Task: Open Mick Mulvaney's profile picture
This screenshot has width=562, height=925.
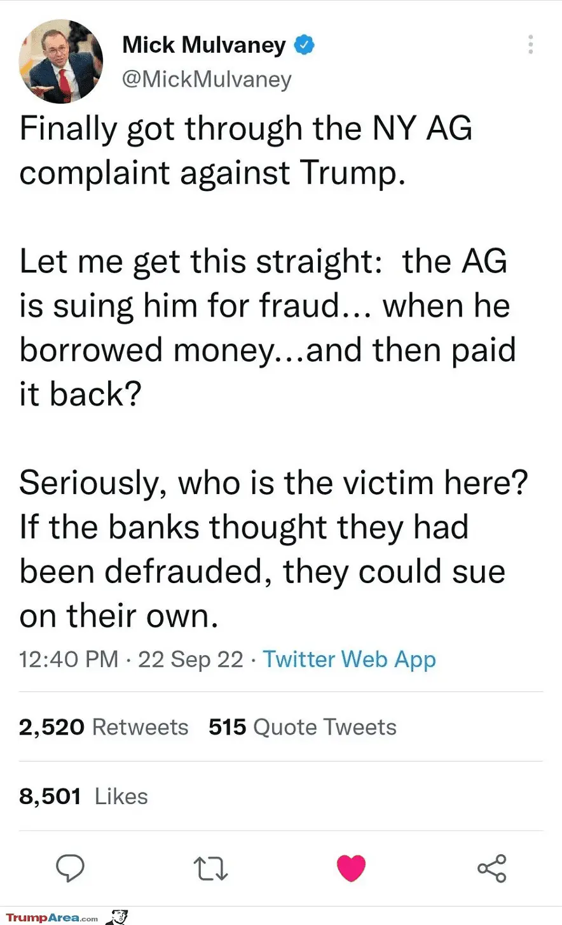Action: coord(61,61)
